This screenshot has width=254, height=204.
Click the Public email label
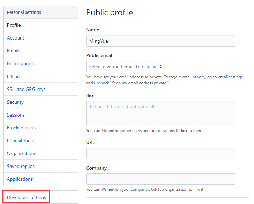click(99, 55)
